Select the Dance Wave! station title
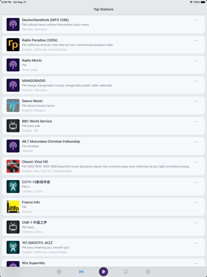Viewport: 207px width, 277px height. point(32,101)
